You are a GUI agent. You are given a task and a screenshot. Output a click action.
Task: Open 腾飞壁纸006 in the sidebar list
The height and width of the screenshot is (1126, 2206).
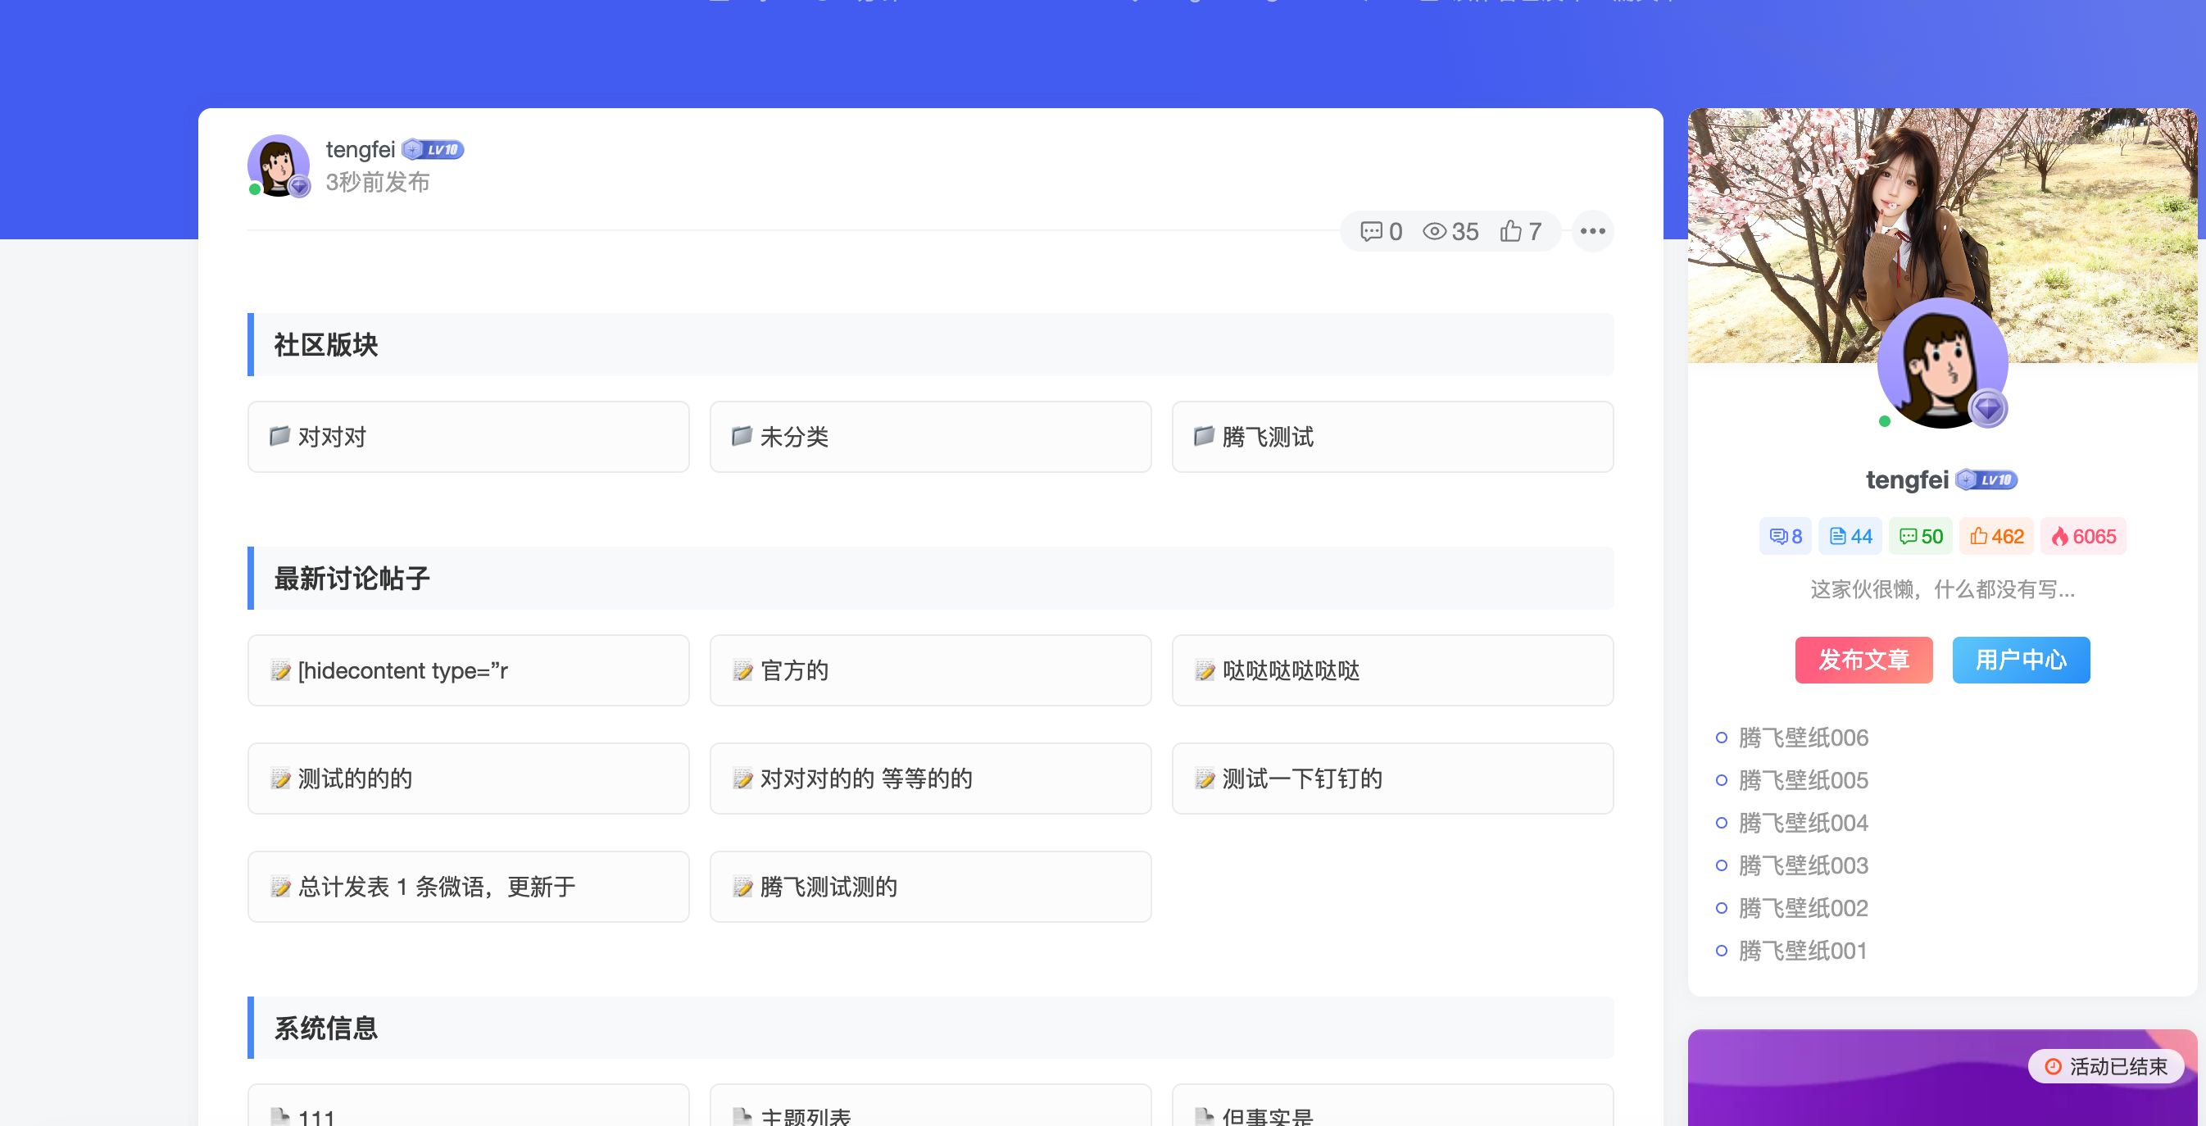(x=1803, y=738)
